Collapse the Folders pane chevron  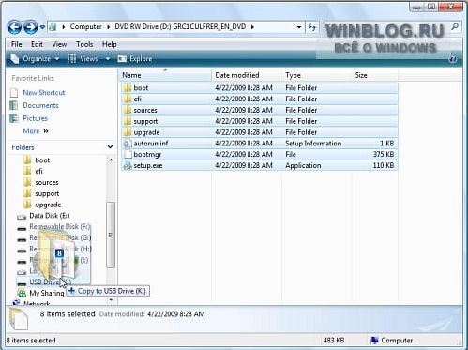(x=110, y=146)
